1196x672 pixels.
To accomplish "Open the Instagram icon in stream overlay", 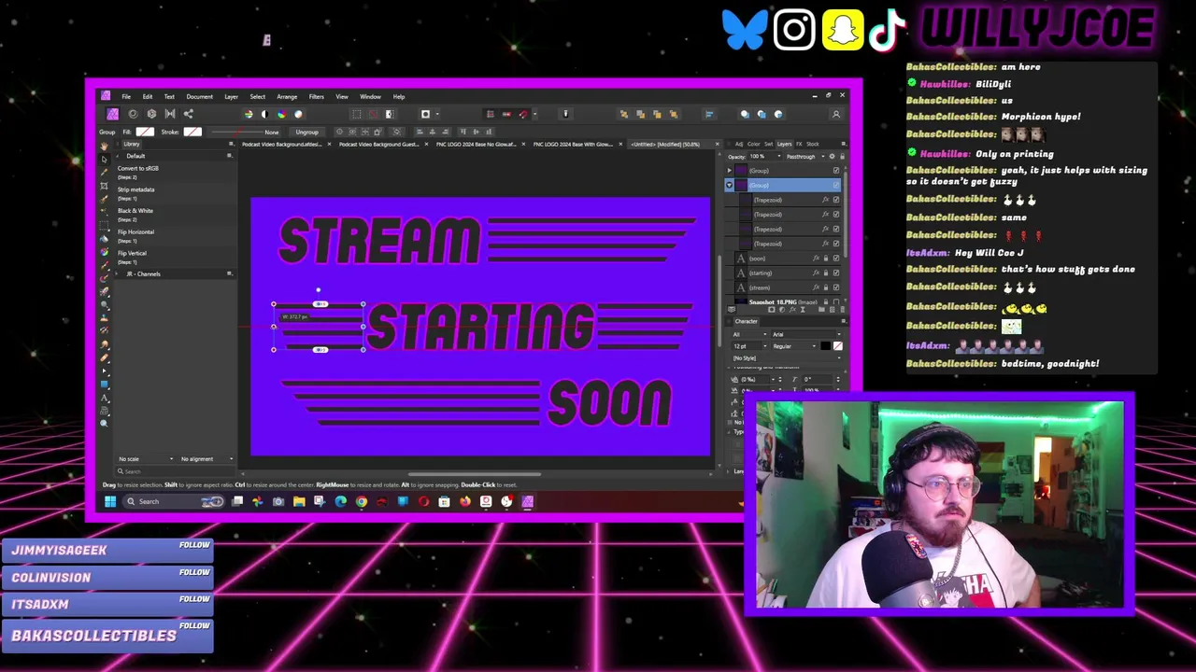I will pos(794,30).
